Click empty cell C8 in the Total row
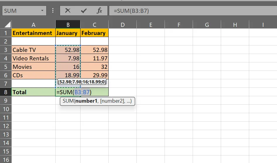Screen dimensions: 277x163 pyautogui.click(x=95, y=92)
